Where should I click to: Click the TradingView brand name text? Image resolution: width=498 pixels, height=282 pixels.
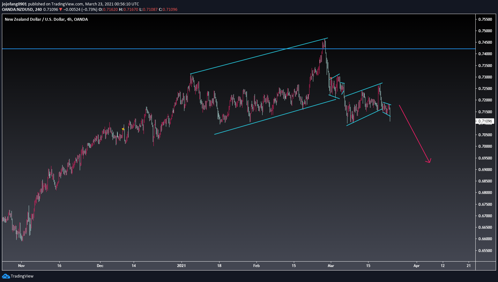(x=22, y=276)
